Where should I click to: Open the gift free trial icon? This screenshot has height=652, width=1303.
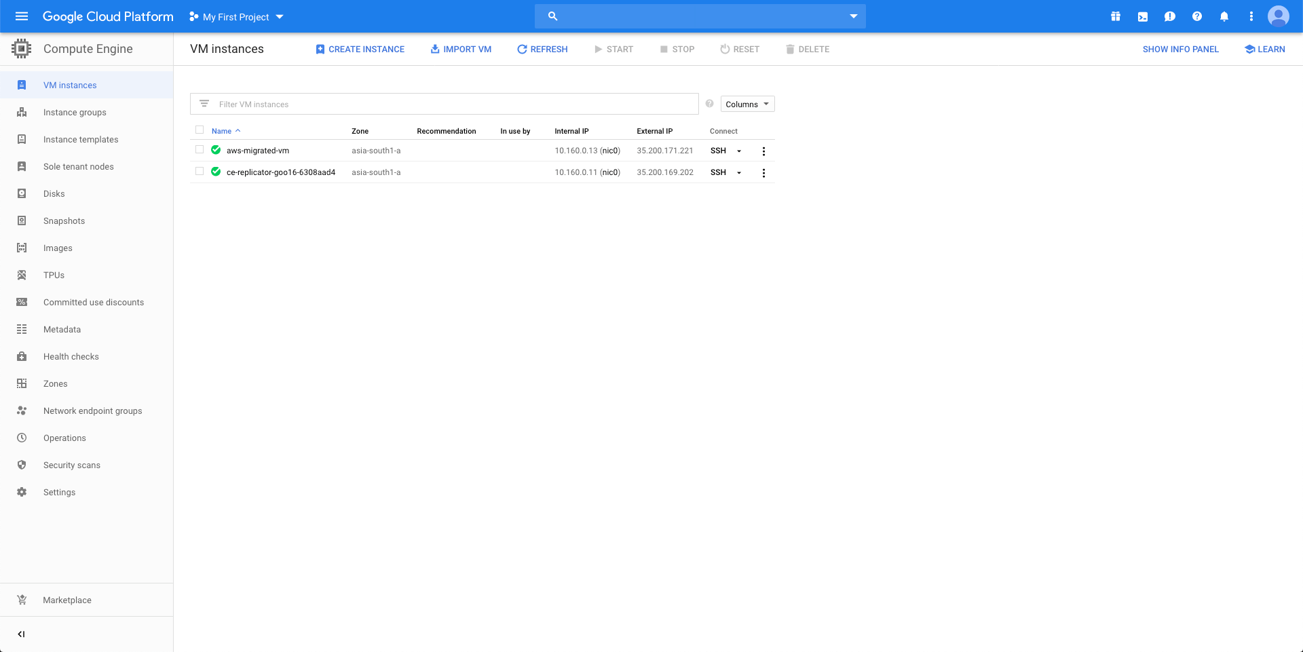1116,16
